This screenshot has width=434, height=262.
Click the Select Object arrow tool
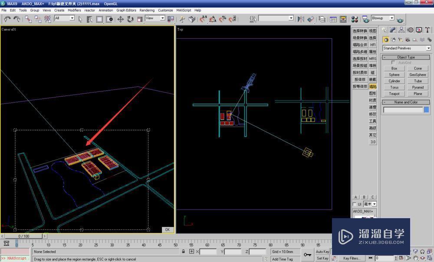80,19
